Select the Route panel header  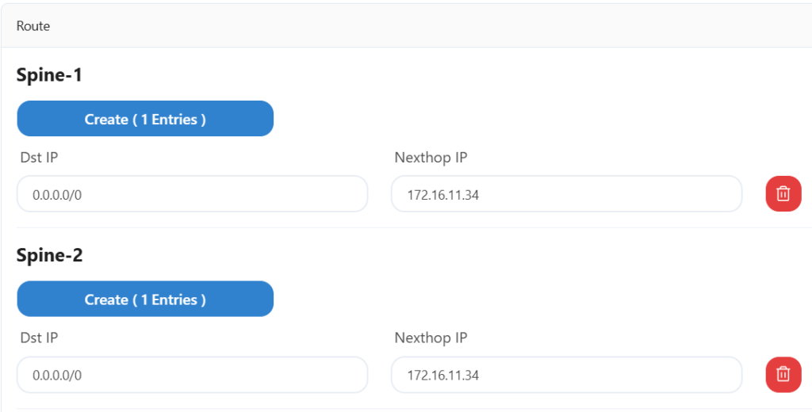[33, 26]
